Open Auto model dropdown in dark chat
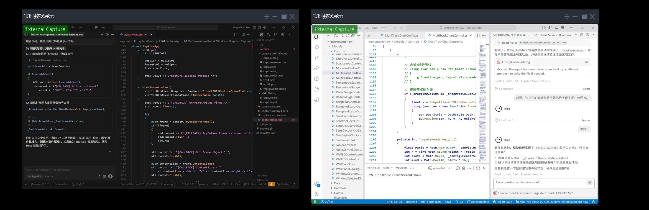Viewport: 649px width, 210px height. (49, 176)
